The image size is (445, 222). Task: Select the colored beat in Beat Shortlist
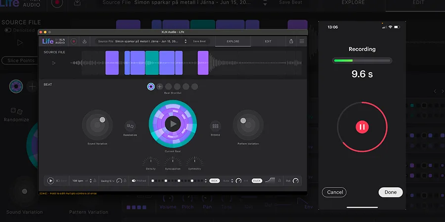[151, 87]
